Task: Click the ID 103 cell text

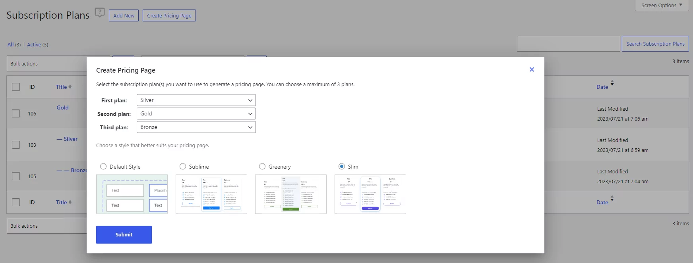Action: pos(32,145)
